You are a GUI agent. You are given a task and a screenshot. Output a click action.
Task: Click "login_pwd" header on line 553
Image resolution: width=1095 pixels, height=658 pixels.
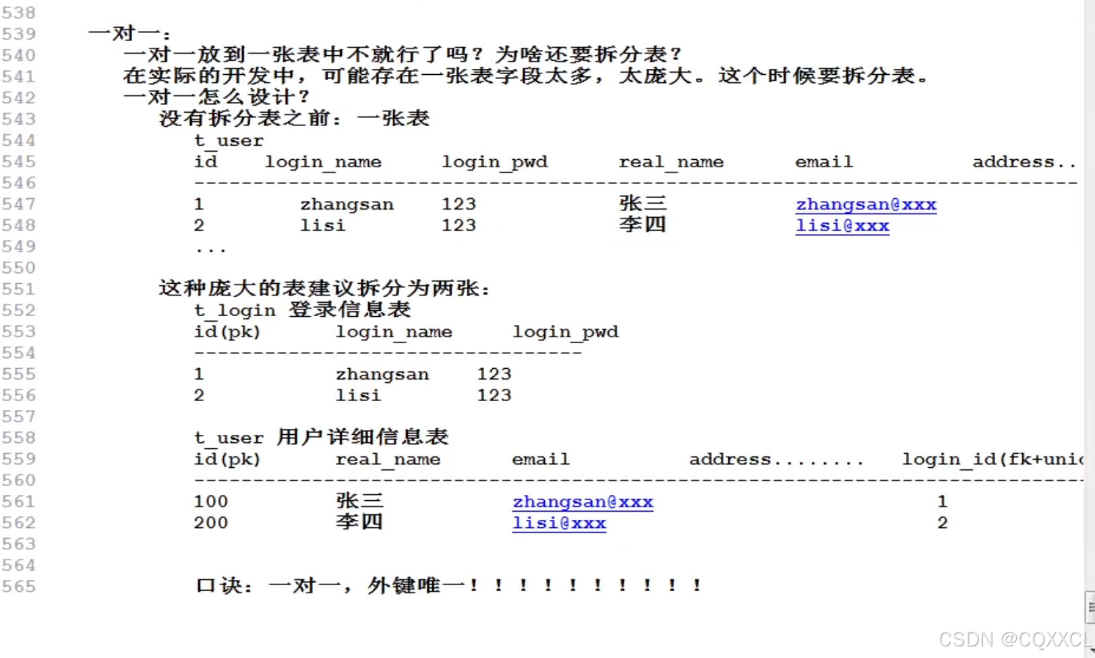[566, 332]
